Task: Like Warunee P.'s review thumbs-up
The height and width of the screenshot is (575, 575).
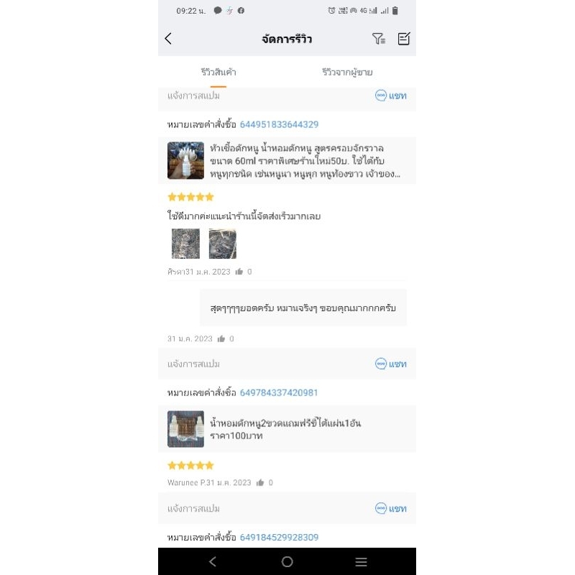Action: [x=260, y=482]
